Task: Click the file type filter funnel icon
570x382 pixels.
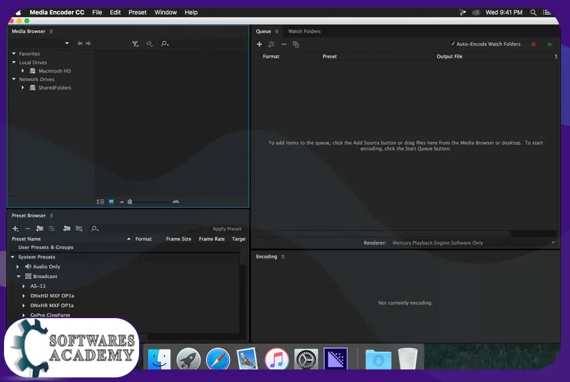Action: point(135,43)
